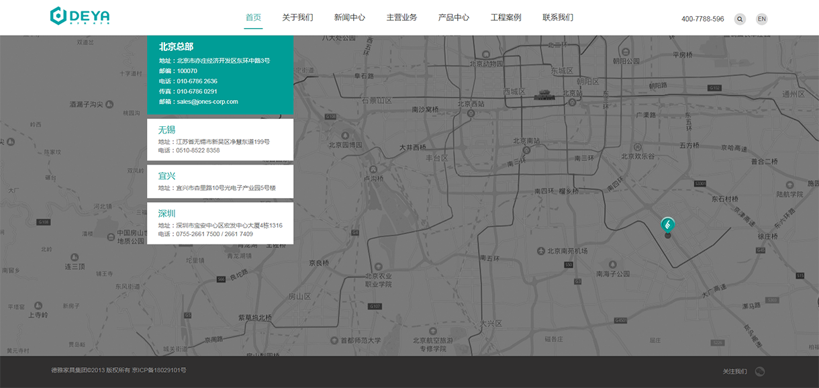Click the 关注我们 footer label
This screenshot has height=388, width=819.
click(x=734, y=372)
